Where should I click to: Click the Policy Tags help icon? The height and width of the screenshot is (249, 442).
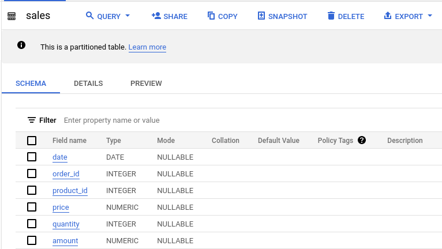[362, 140]
